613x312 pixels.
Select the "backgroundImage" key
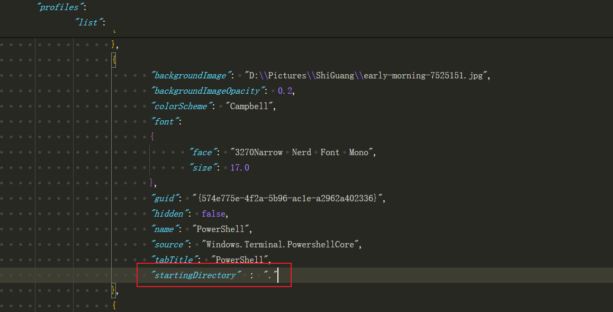tap(192, 75)
